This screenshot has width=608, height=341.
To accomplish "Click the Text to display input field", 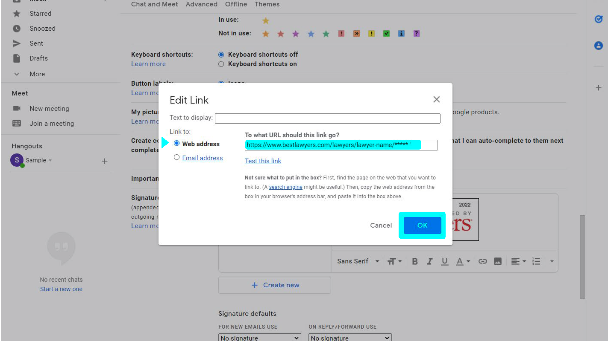I will tap(327, 118).
